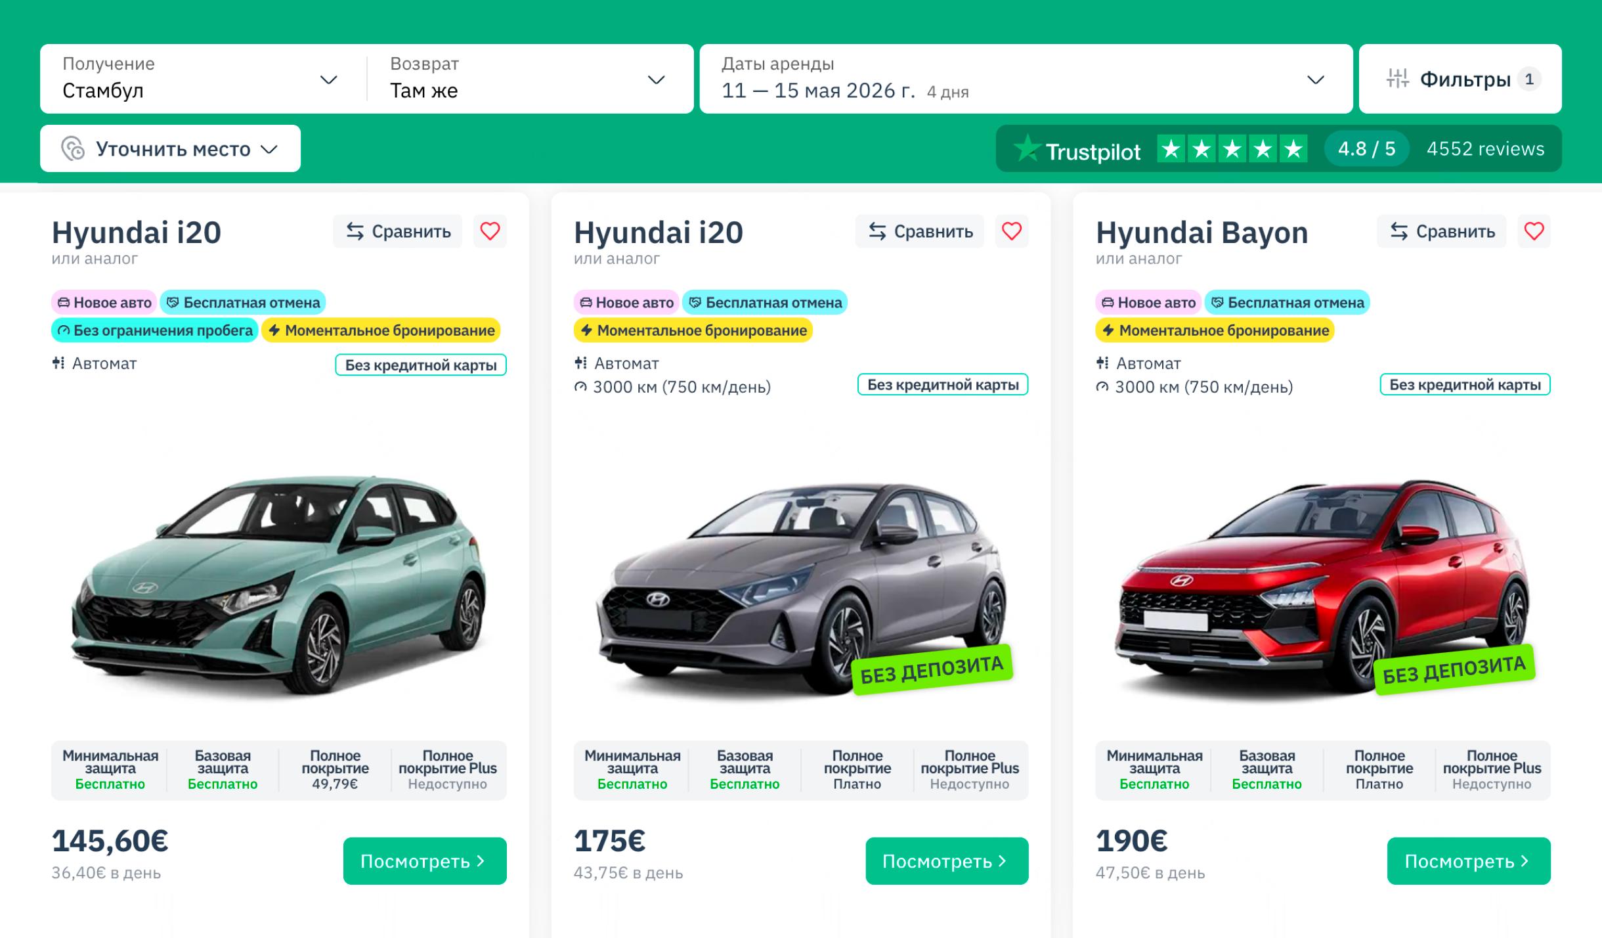Click the location pin icon in Уточнить место
This screenshot has width=1602, height=938.
(73, 148)
